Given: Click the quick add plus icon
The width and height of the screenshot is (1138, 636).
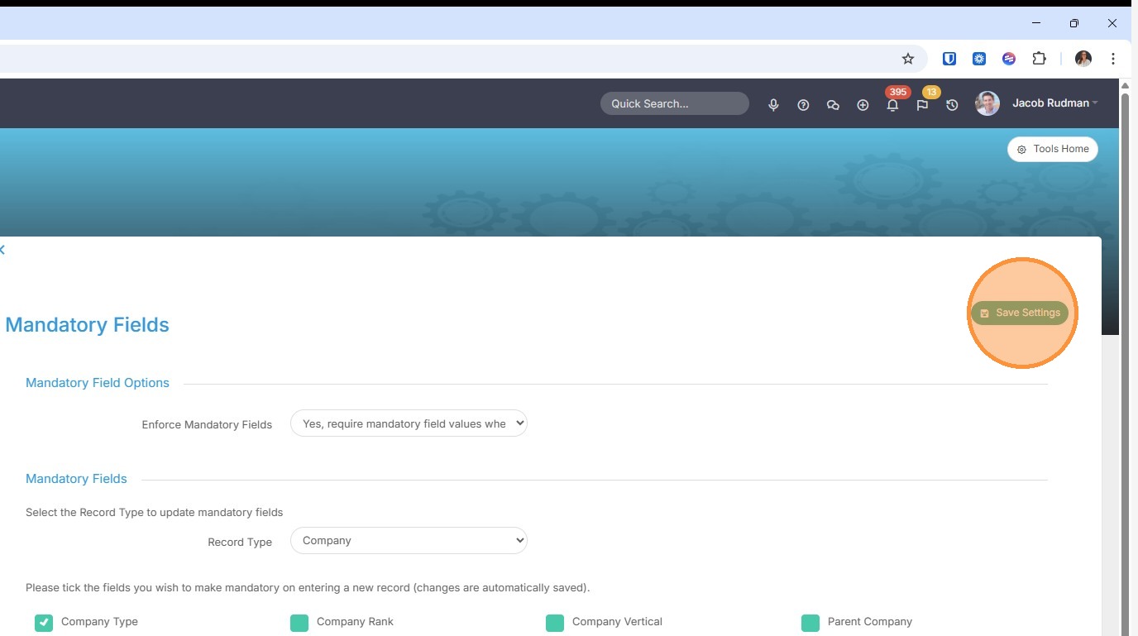Looking at the screenshot, I should point(863,105).
